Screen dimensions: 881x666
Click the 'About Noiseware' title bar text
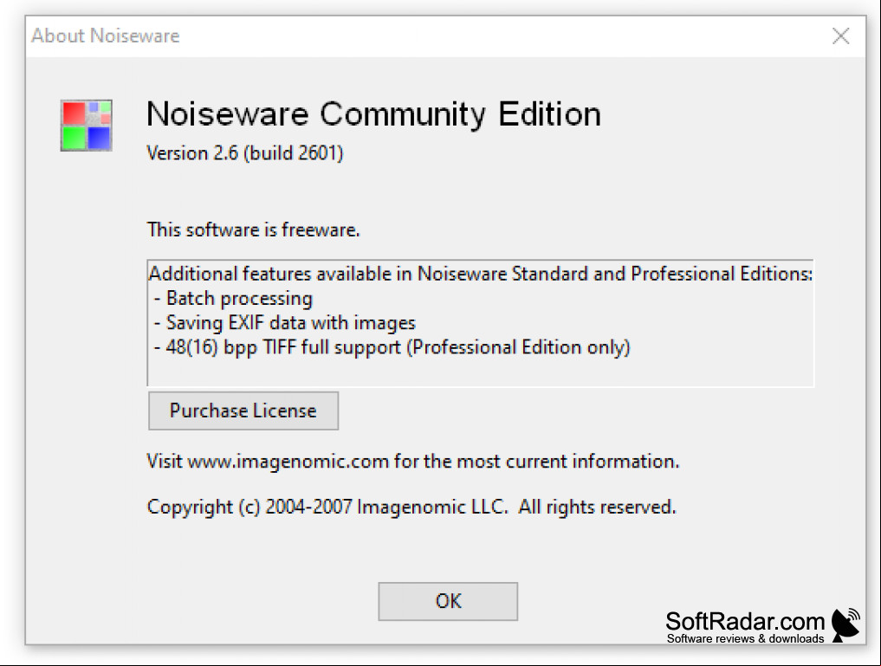coord(106,36)
